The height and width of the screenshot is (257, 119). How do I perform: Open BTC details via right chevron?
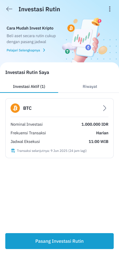pos(104,108)
